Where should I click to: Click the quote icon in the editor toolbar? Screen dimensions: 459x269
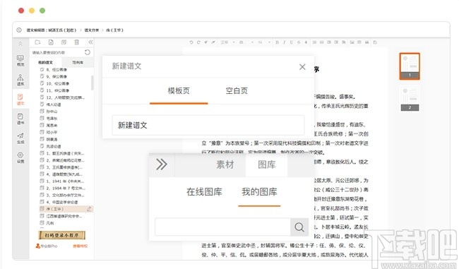(366, 42)
